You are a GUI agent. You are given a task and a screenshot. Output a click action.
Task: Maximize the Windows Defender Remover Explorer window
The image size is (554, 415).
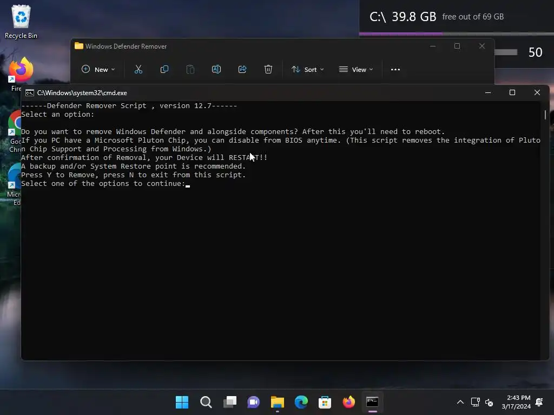click(x=457, y=46)
